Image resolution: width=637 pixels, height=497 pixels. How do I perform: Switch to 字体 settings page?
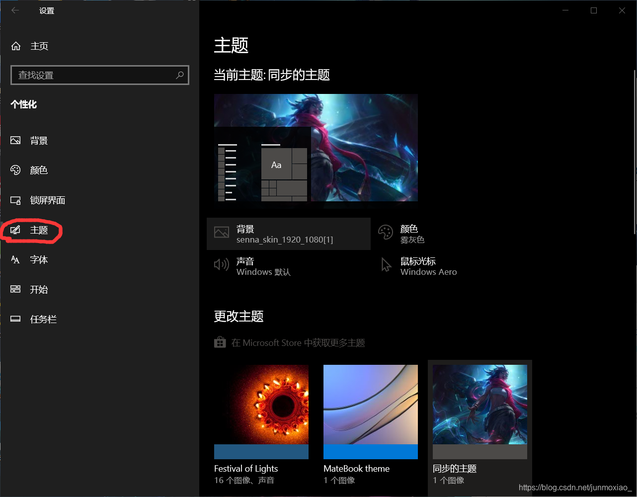[99, 260]
